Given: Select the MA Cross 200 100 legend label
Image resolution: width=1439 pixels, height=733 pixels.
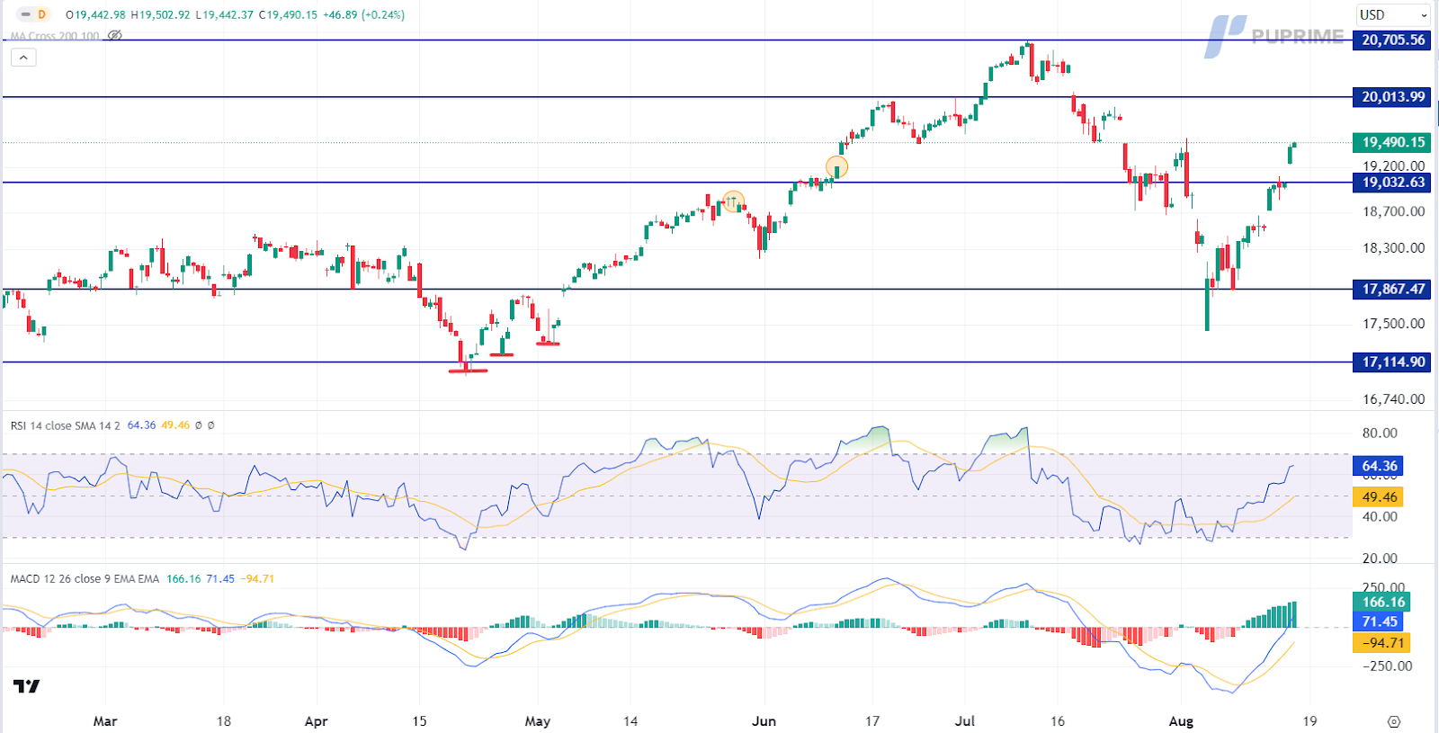Looking at the screenshot, I should pos(55,36).
